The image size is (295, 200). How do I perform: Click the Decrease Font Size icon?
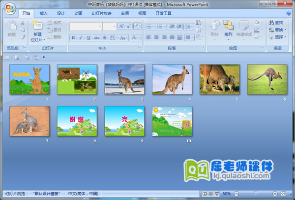[x=129, y=26]
